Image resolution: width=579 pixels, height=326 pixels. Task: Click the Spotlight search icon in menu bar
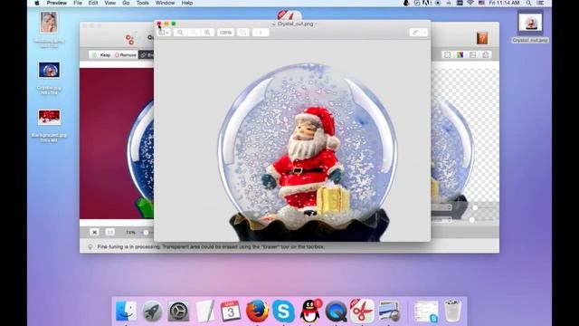point(528,3)
